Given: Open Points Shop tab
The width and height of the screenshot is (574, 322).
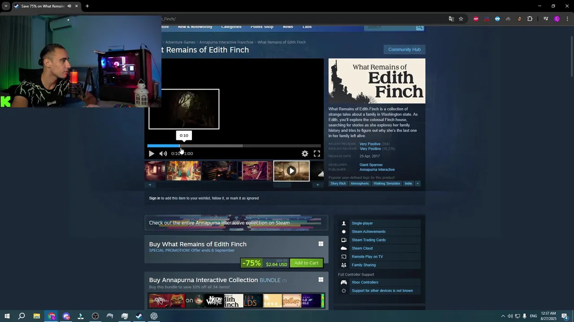Looking at the screenshot, I should (262, 27).
